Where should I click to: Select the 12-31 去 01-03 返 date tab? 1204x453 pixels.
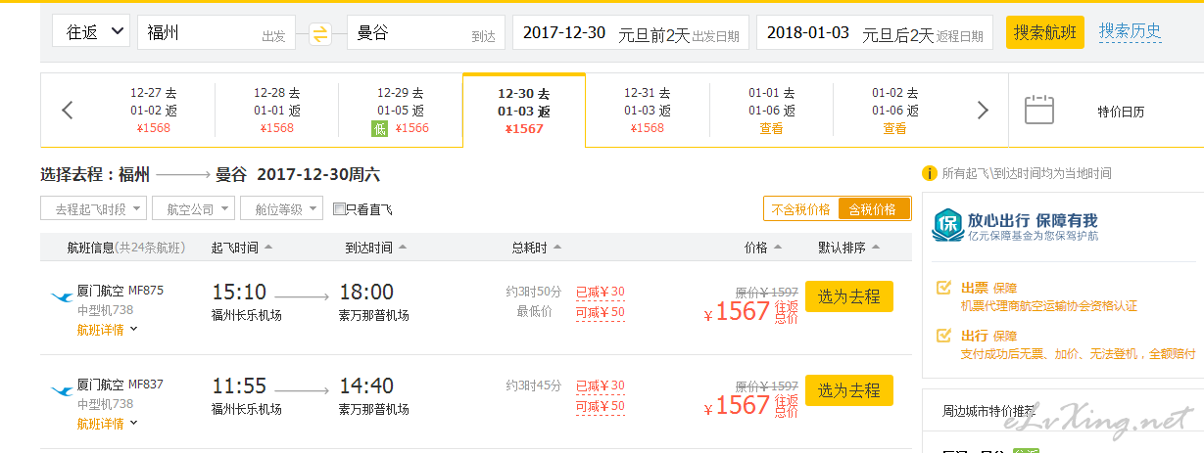click(x=647, y=110)
